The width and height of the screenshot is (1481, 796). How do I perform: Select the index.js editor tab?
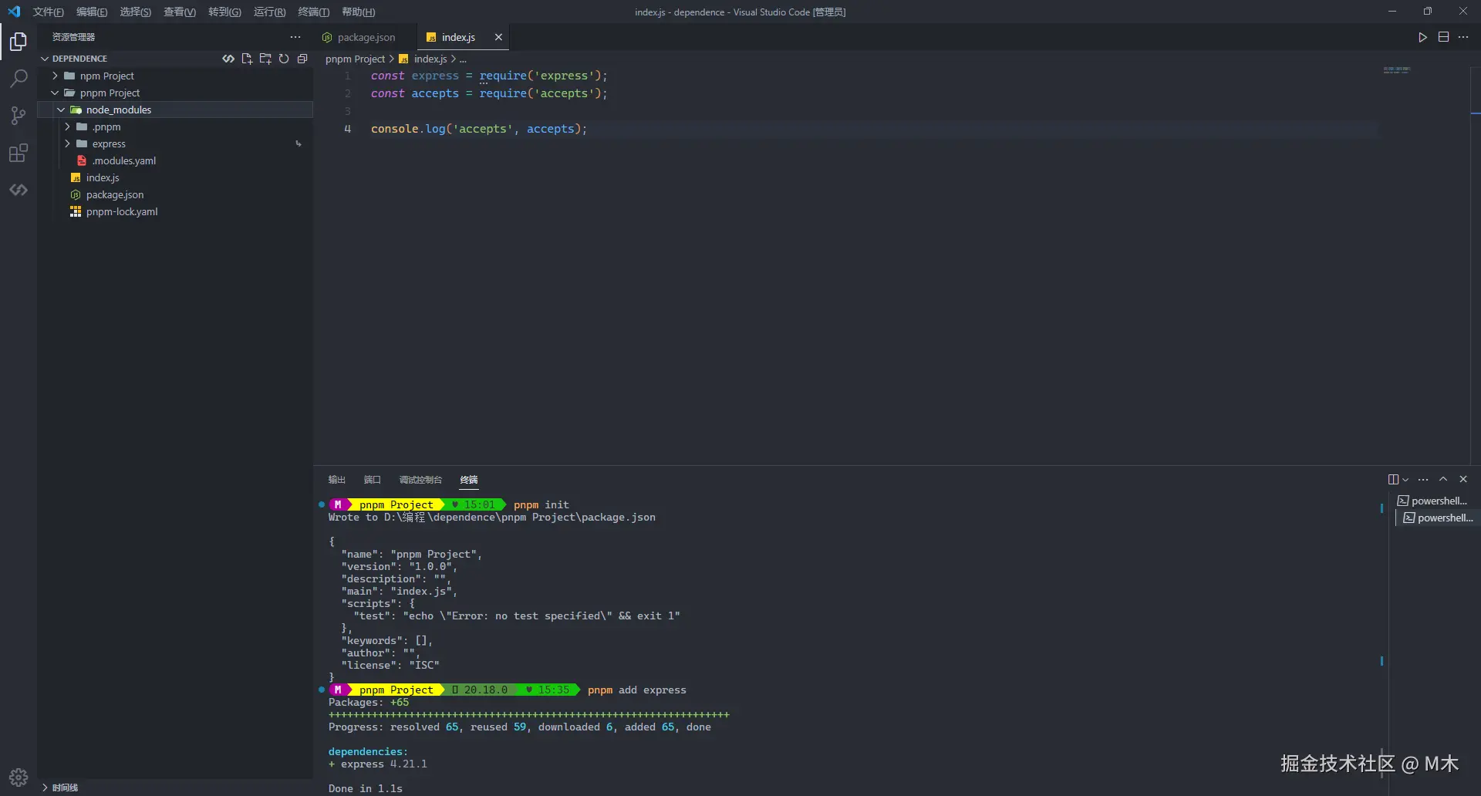point(463,37)
